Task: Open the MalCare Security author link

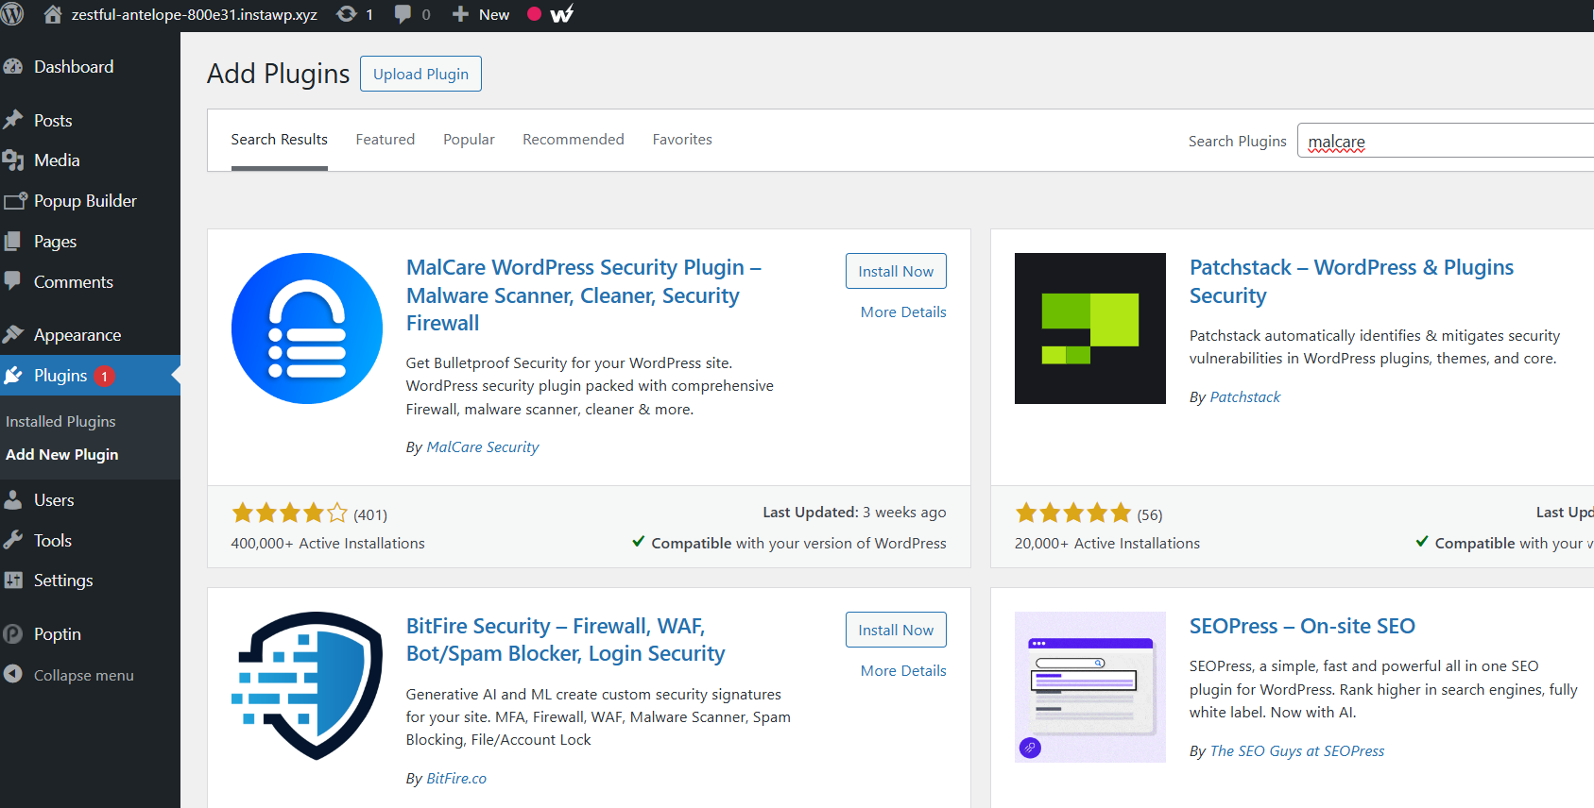Action: point(483,447)
